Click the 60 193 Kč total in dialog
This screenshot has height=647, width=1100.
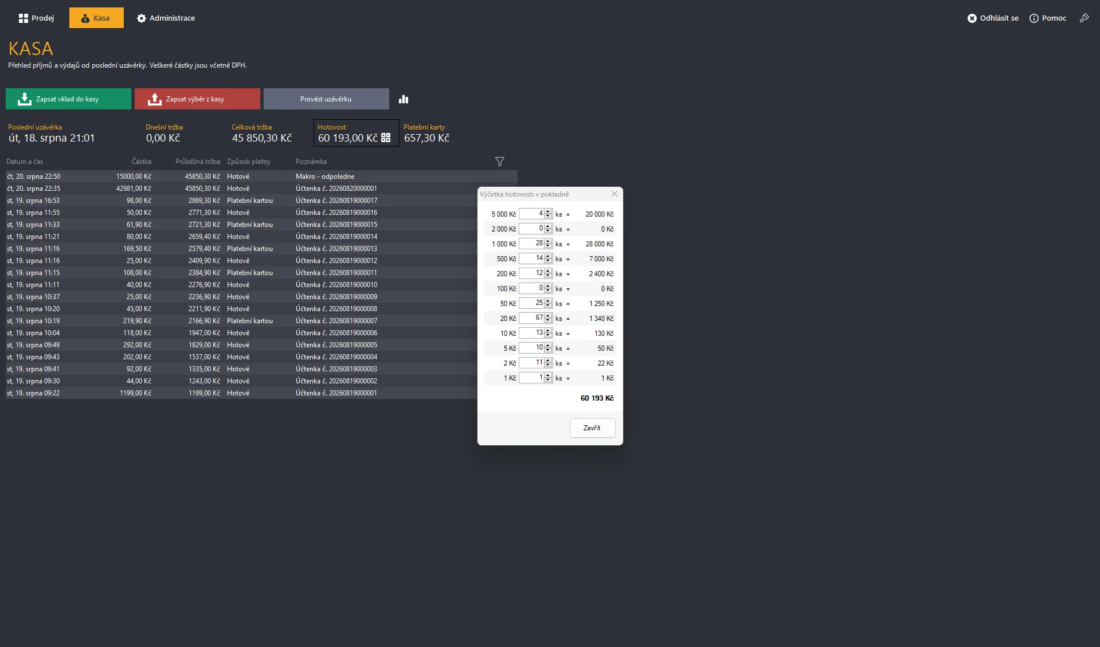click(597, 398)
